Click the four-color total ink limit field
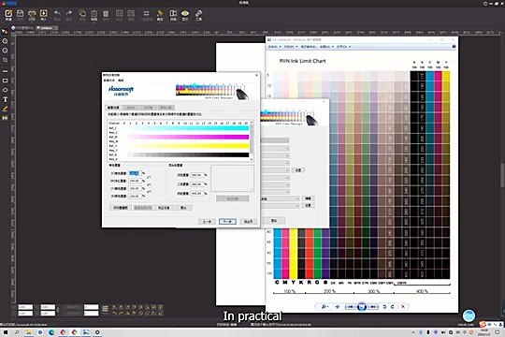The width and height of the screenshot is (505, 337). coord(197,194)
